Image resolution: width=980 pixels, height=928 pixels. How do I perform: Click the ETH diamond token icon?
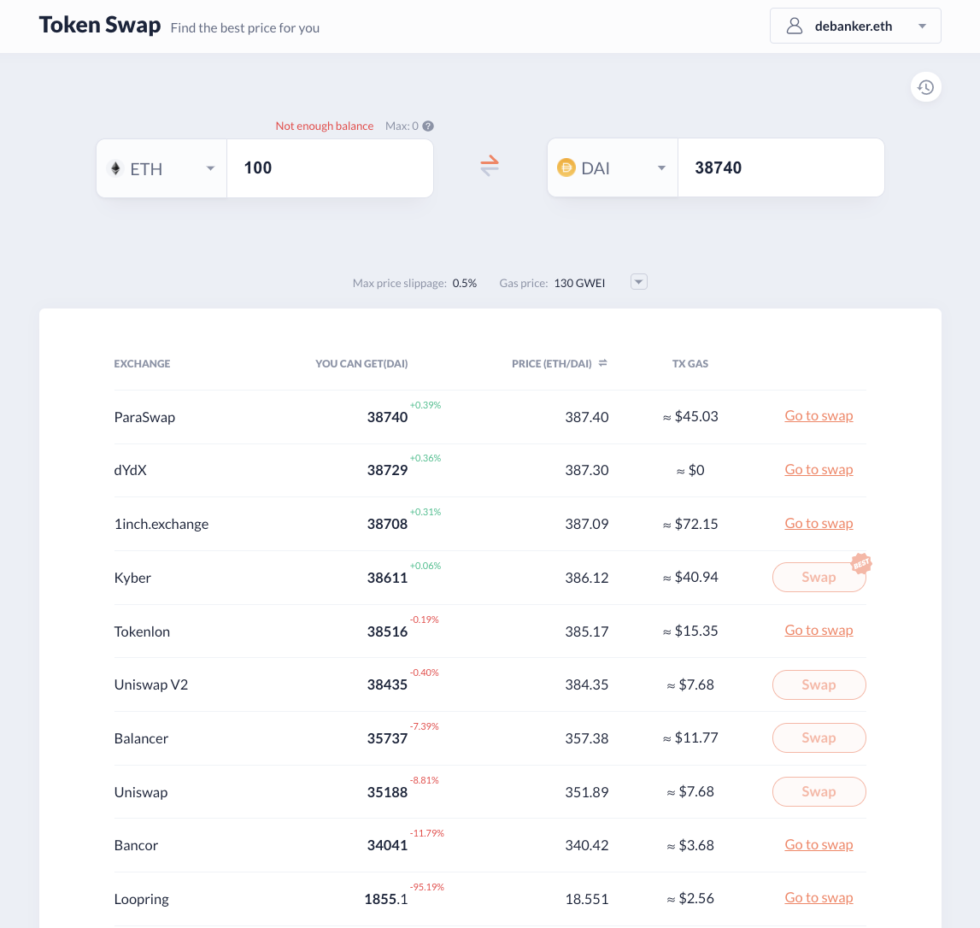point(115,168)
